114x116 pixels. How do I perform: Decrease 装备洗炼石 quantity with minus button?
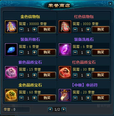75,52
